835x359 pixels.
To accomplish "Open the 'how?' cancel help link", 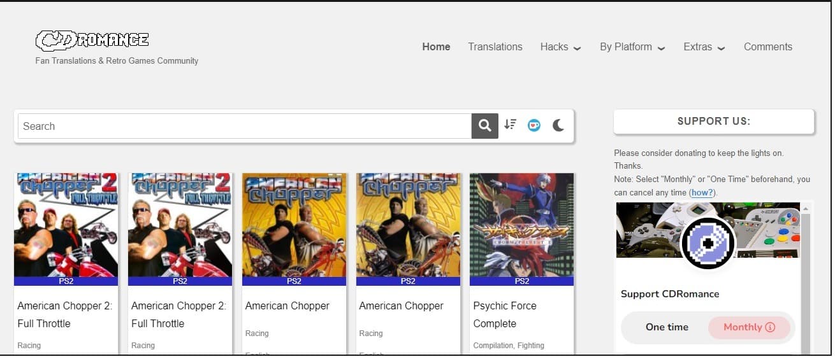I will coord(702,192).
